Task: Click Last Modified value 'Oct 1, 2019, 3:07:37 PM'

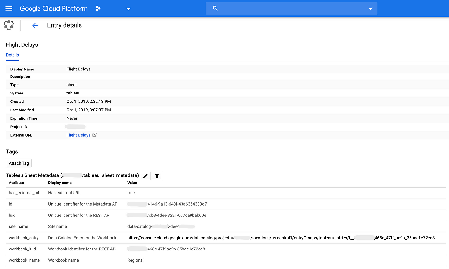Action: pos(89,110)
